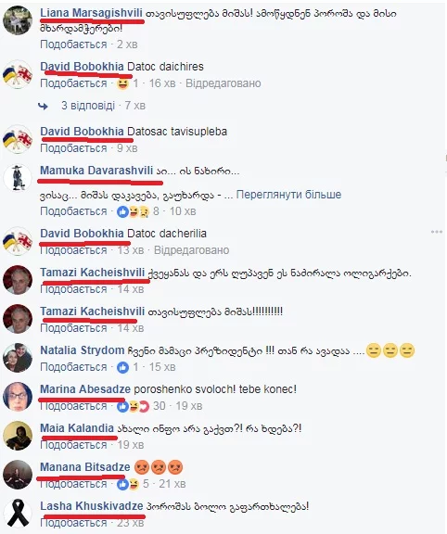Expand the 3 відповіді replies thread
This screenshot has height=534, width=447.
tap(88, 106)
